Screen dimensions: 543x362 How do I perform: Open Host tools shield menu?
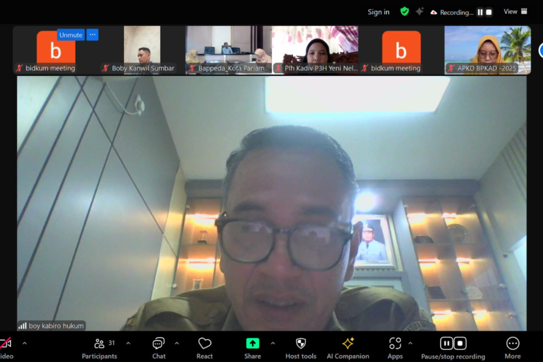[301, 348]
